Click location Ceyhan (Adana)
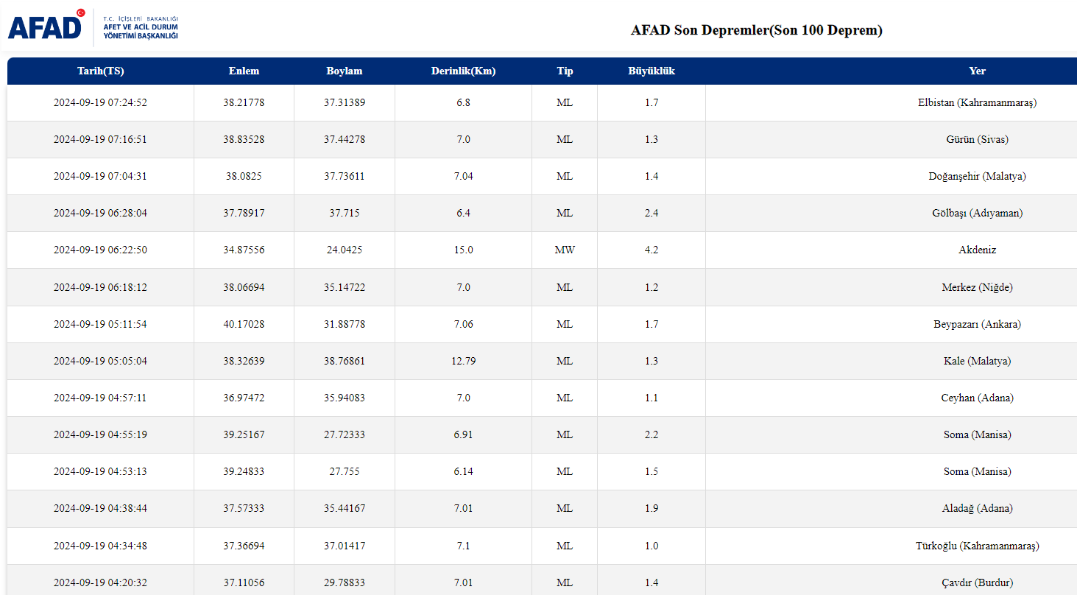This screenshot has height=595, width=1077. coord(977,398)
